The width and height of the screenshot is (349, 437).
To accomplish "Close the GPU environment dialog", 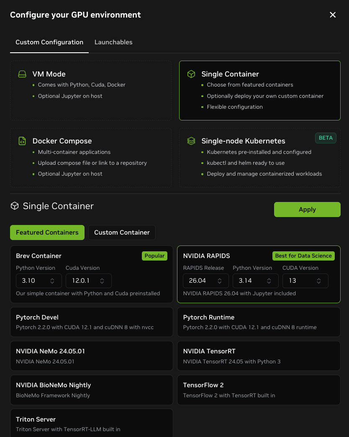I will click(x=333, y=15).
